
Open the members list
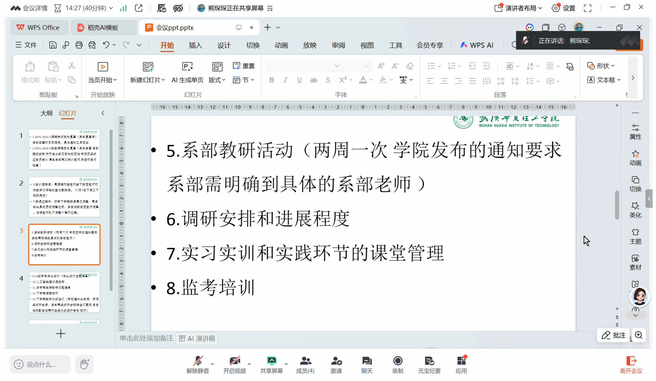click(x=305, y=365)
